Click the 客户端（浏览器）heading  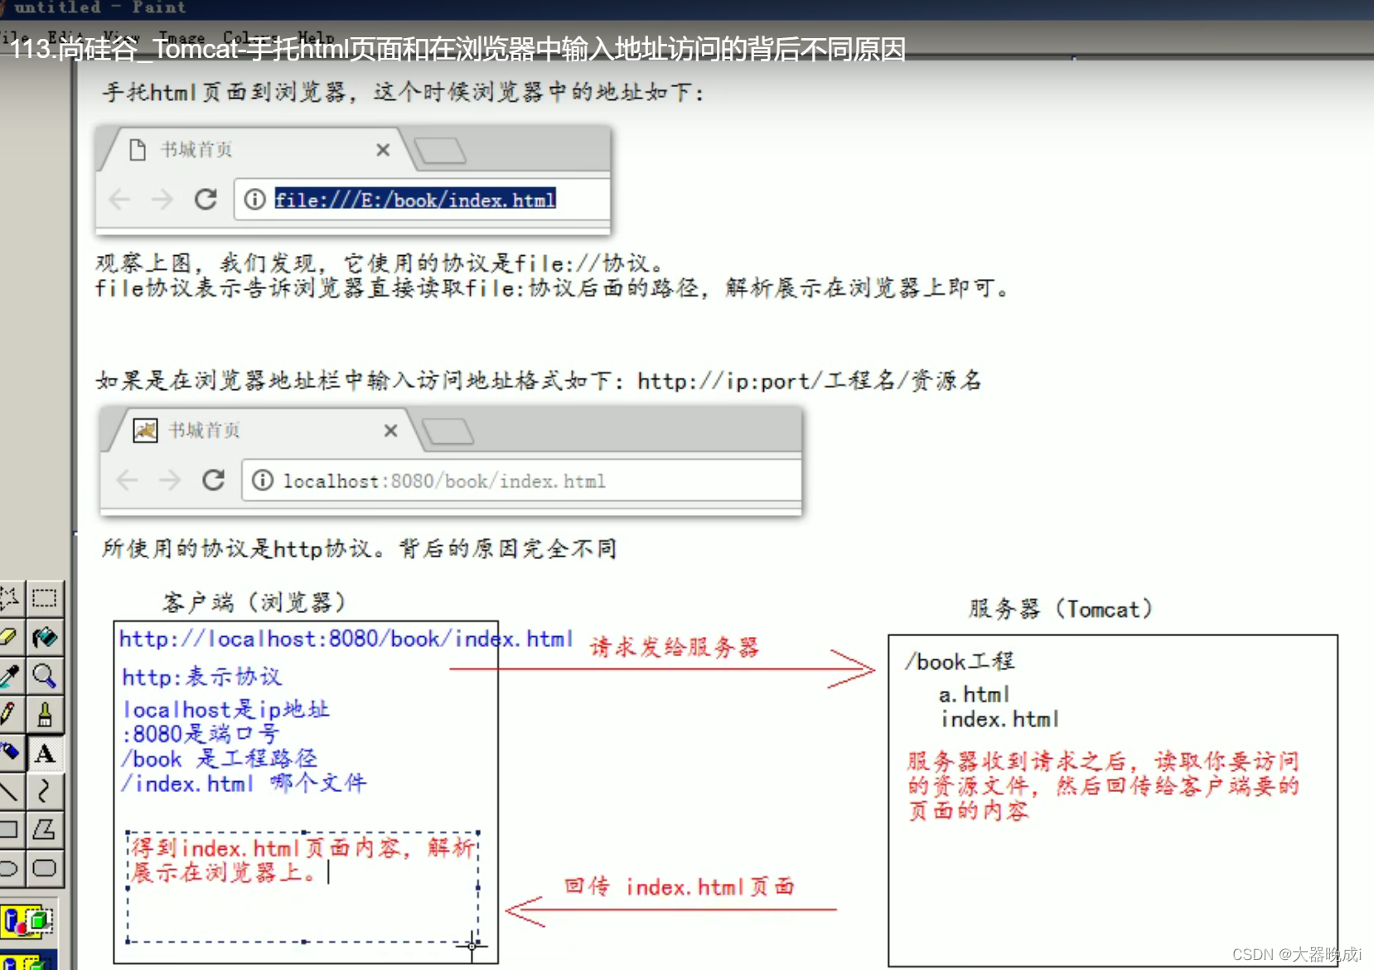tap(254, 602)
